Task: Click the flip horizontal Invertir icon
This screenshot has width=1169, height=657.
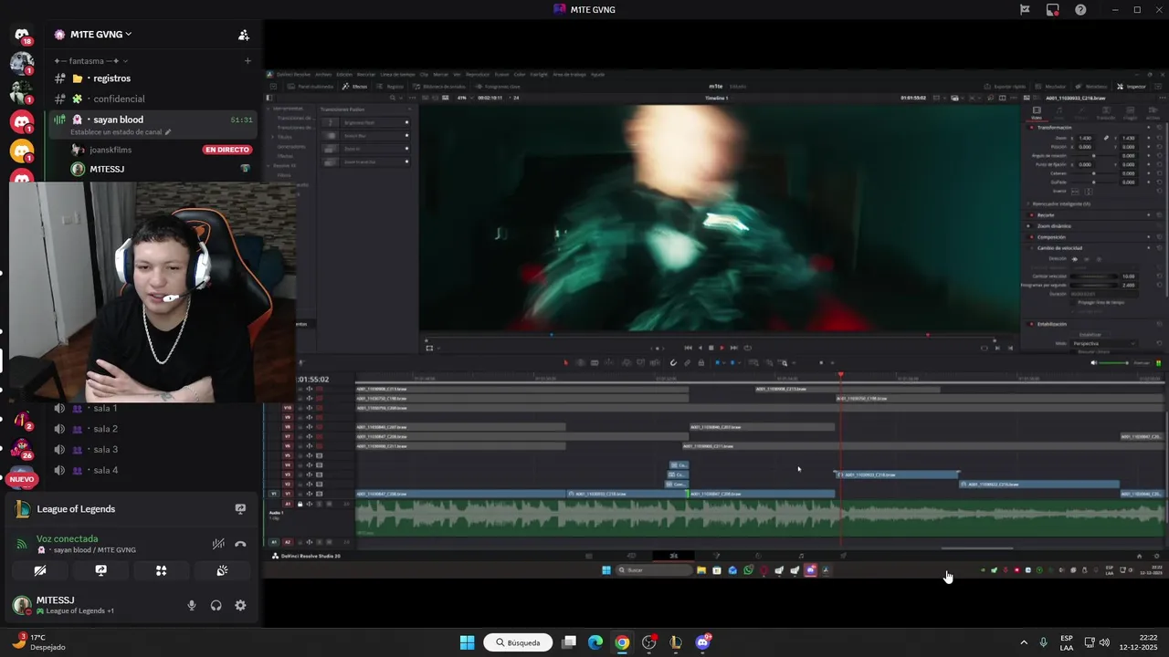Action: click(1076, 191)
